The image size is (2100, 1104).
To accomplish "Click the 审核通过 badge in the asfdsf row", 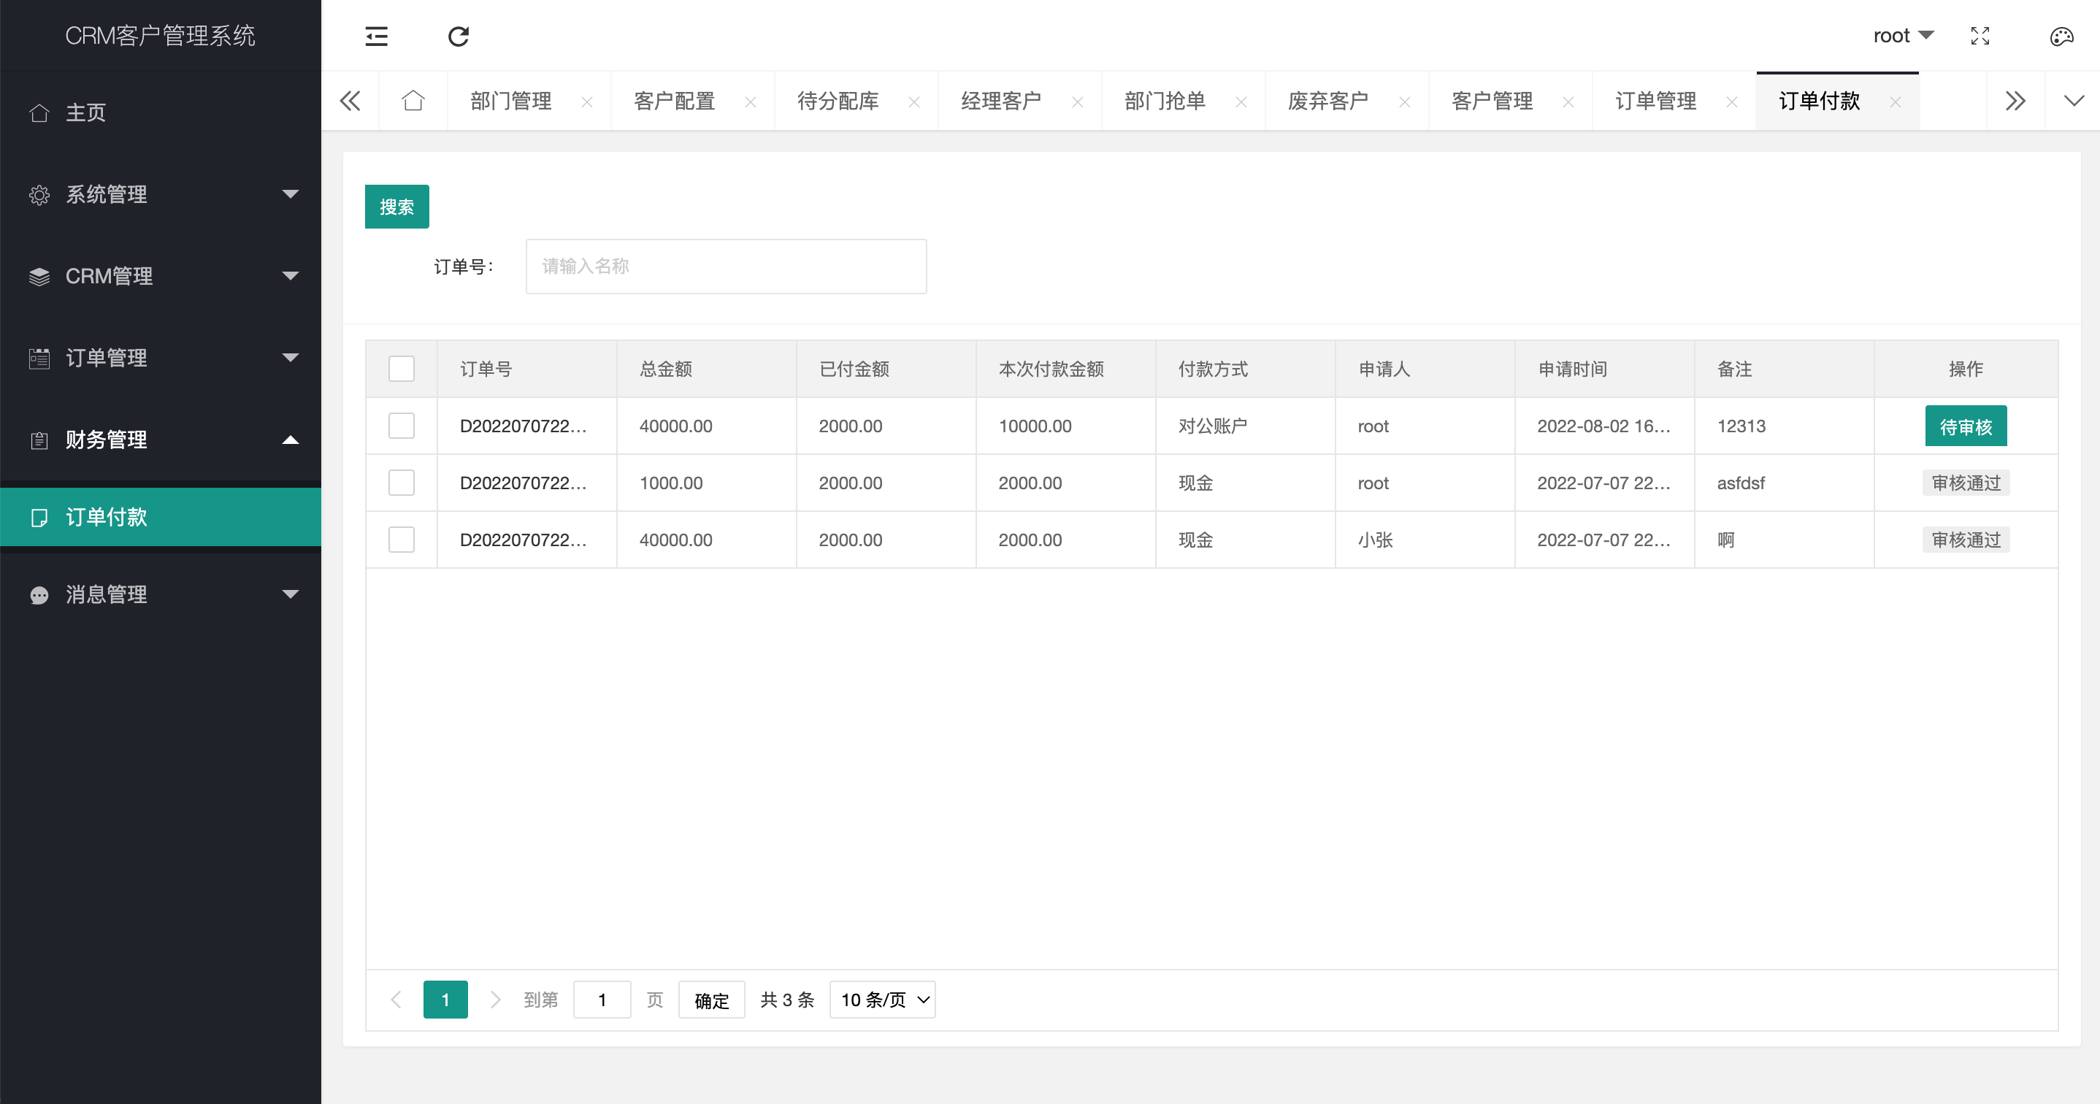I will pos(1966,483).
